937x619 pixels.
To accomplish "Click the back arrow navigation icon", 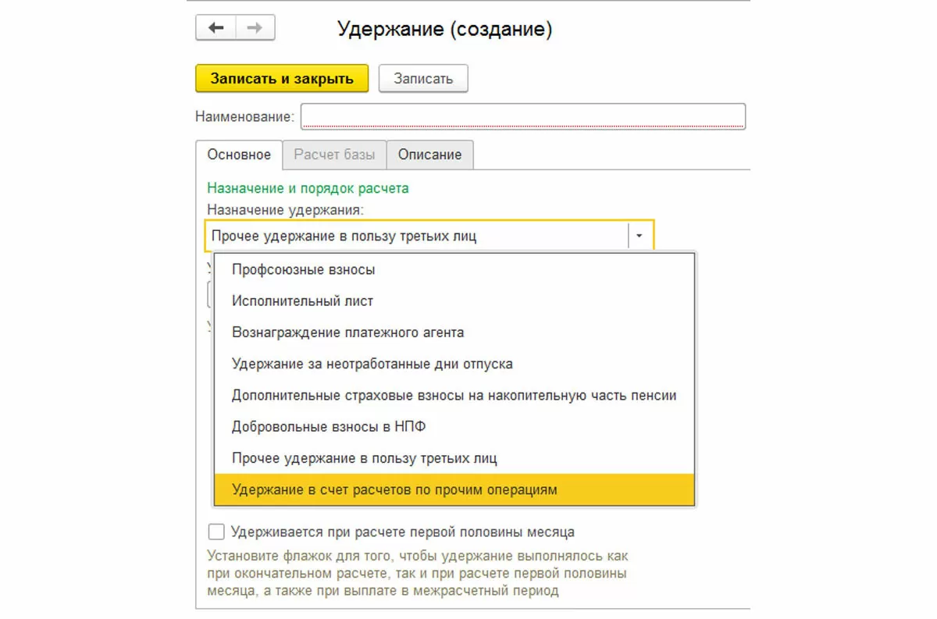I will pos(215,29).
